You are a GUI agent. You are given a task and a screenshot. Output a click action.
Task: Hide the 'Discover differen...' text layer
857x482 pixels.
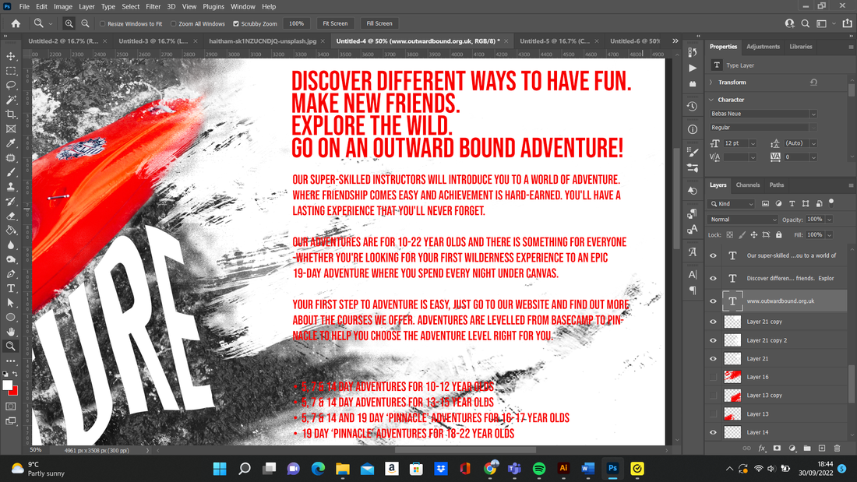coord(713,278)
